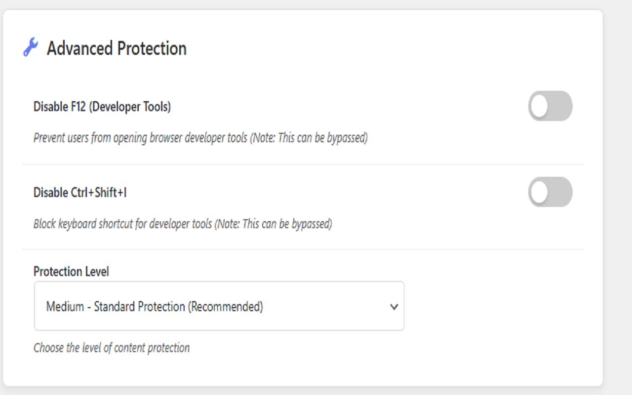Open the Protection Level dropdown
This screenshot has height=395, width=632.
click(219, 306)
